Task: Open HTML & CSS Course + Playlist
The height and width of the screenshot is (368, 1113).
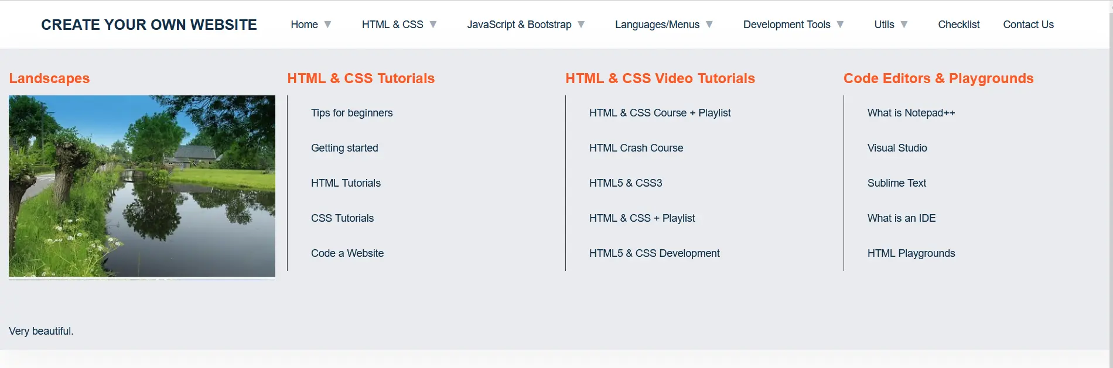Action: coord(660,113)
